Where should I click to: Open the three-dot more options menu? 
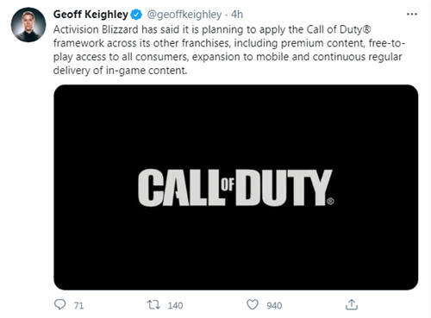pos(412,15)
